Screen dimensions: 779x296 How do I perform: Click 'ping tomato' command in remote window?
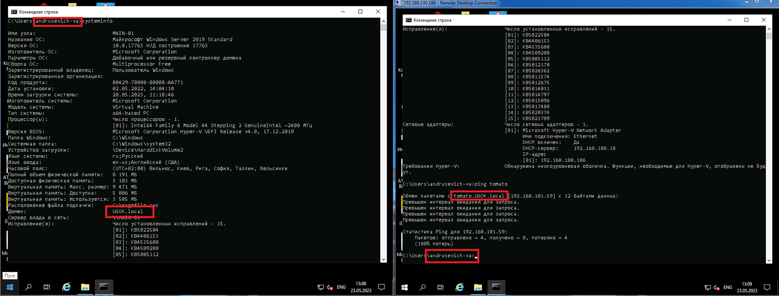pos(491,184)
